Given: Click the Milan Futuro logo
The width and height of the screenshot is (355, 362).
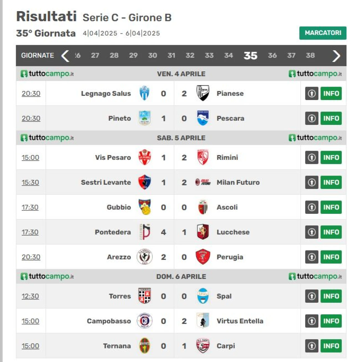Looking at the screenshot, I should tap(203, 182).
